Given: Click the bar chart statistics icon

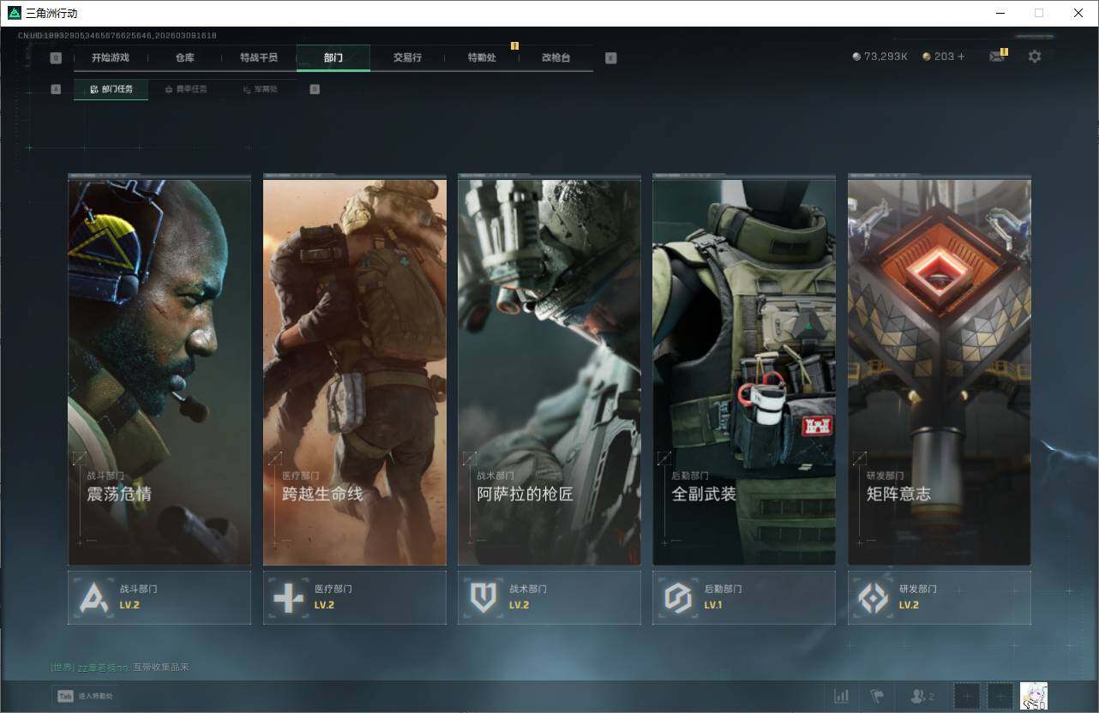Looking at the screenshot, I should tap(842, 696).
